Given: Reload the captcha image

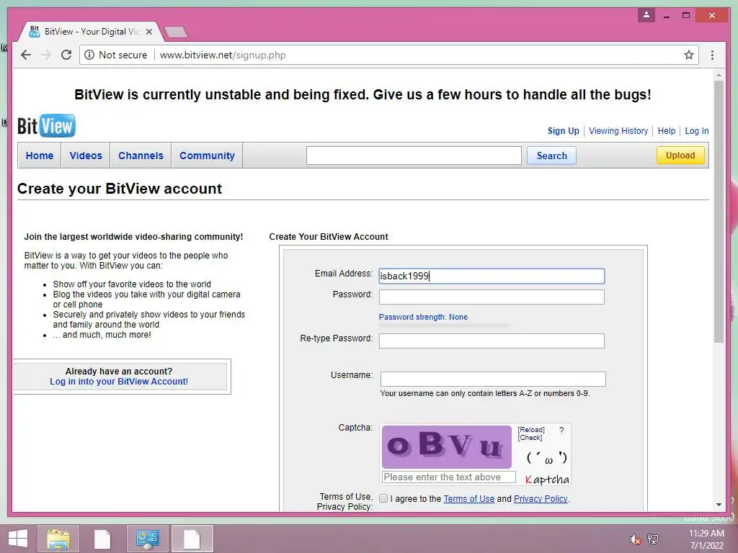Looking at the screenshot, I should [x=531, y=430].
